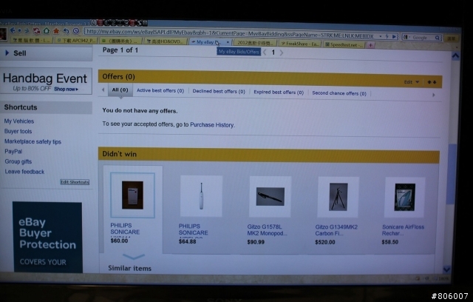Image resolution: width=473 pixels, height=302 pixels.
Task: Go forward with the browser forward arrow
Action: pyautogui.click(x=27, y=30)
